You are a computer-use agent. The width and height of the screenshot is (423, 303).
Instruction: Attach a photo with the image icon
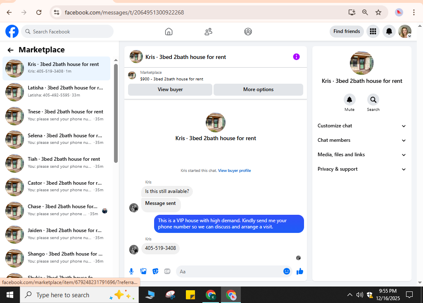143,271
